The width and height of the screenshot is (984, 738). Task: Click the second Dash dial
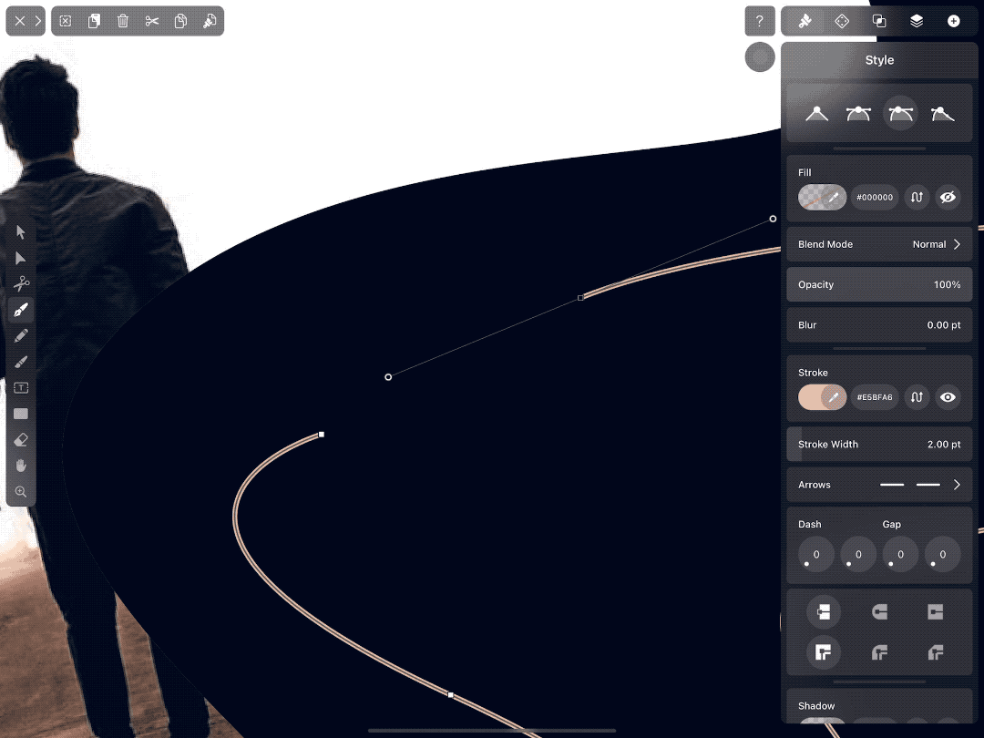[858, 554]
